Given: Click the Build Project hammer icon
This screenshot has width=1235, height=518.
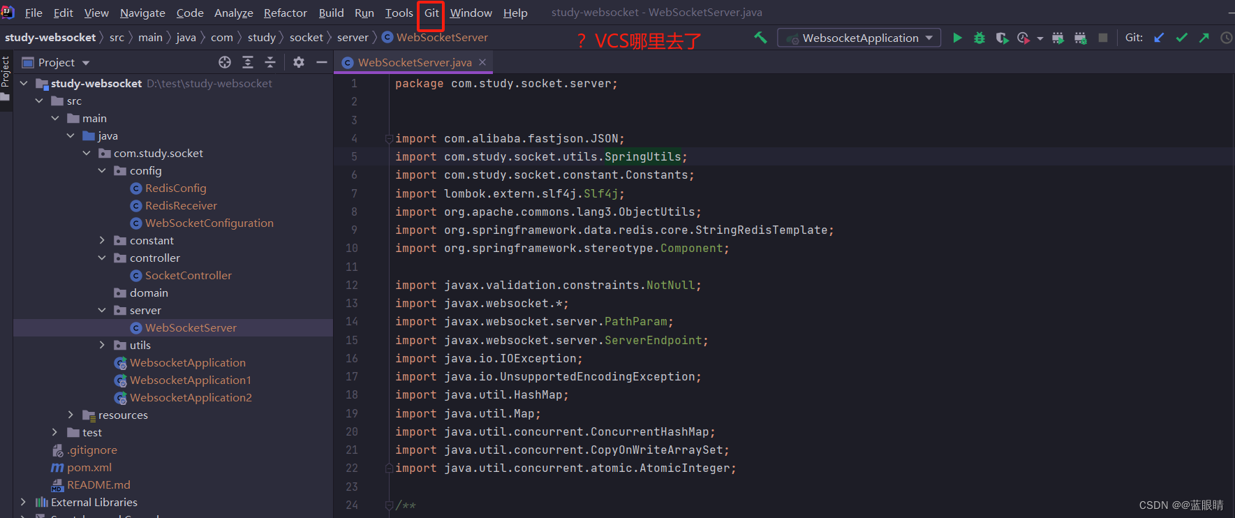Looking at the screenshot, I should tap(760, 38).
